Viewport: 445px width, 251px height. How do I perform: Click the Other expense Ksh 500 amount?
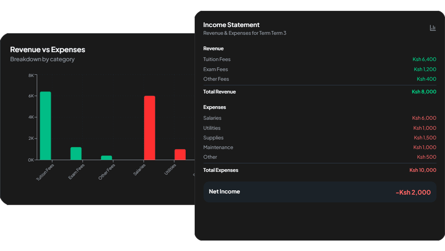pos(426,157)
